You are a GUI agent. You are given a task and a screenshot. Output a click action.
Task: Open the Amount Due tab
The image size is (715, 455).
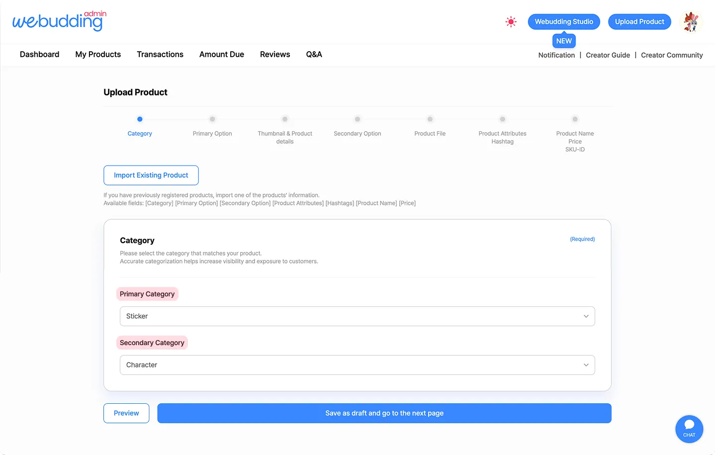click(x=222, y=55)
